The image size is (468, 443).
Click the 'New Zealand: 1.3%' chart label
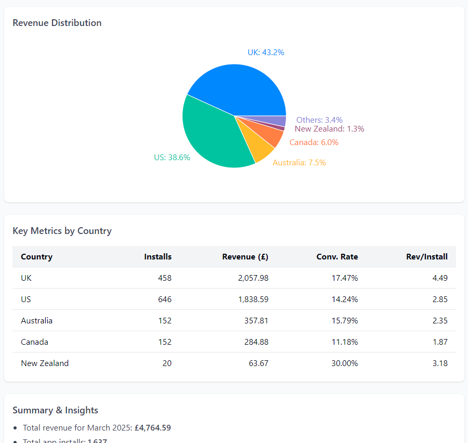click(x=330, y=129)
